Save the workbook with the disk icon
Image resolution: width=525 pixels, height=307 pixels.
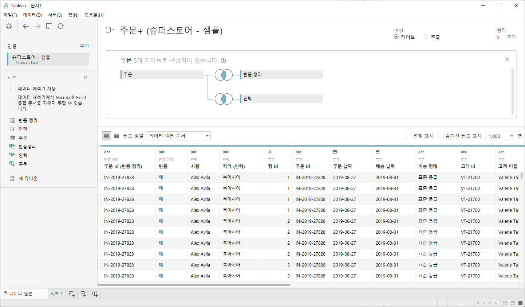pos(49,26)
